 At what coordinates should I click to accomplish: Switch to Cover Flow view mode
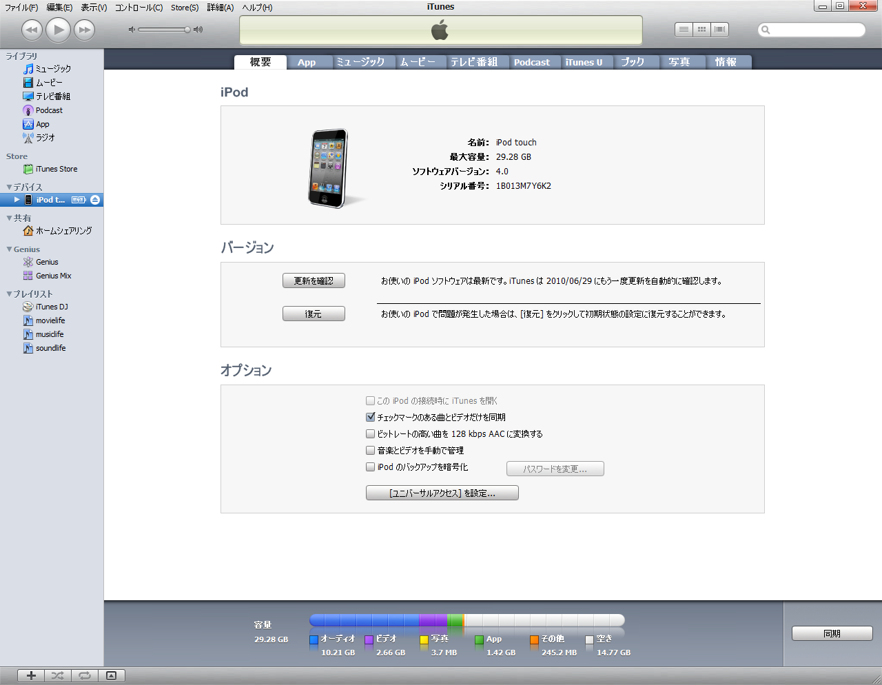pyautogui.click(x=720, y=30)
